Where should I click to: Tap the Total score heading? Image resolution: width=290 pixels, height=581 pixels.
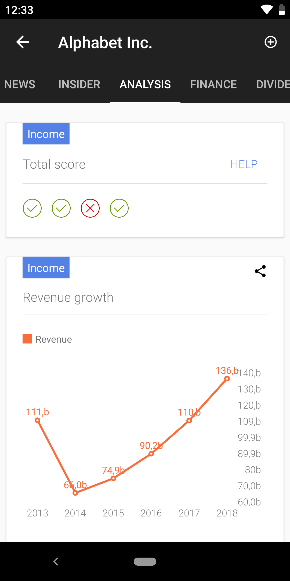54,164
